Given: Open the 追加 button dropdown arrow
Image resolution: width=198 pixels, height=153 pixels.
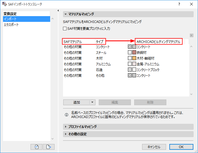Looking at the screenshot, I should [x=92, y=102].
